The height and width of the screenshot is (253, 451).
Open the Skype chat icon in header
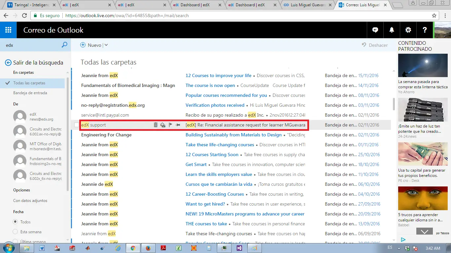pyautogui.click(x=375, y=30)
